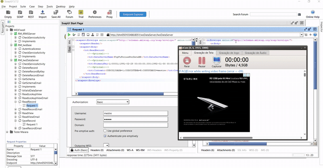Switch the request editor to XML view
323x168 pixels.
[x=69, y=42]
